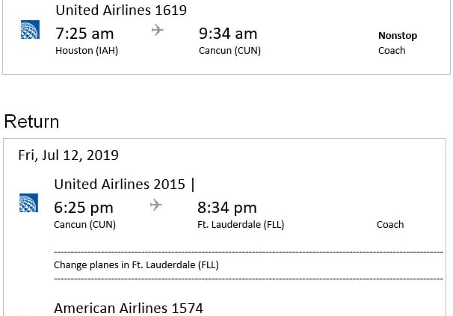Click the Coach label below Nonstop
The width and height of the screenshot is (453, 316).
pos(392,51)
